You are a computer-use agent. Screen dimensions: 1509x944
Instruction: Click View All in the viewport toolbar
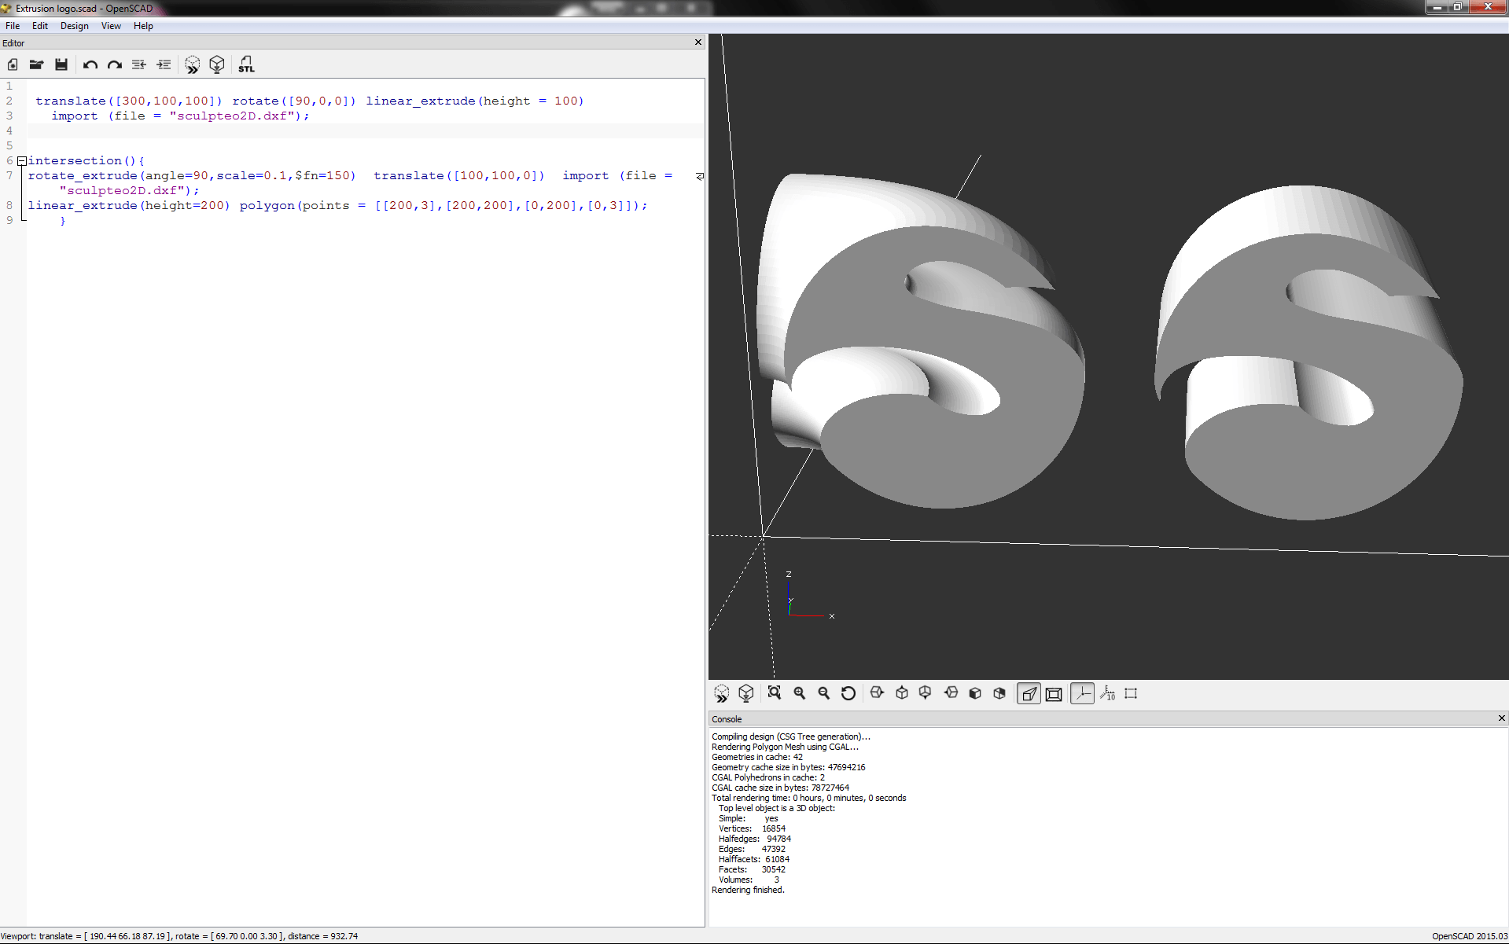[775, 693]
